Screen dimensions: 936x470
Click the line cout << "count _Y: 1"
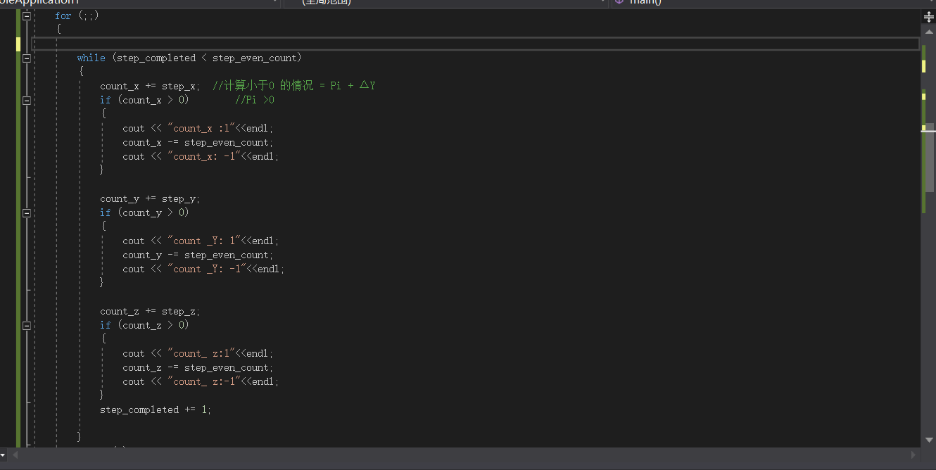(201, 241)
